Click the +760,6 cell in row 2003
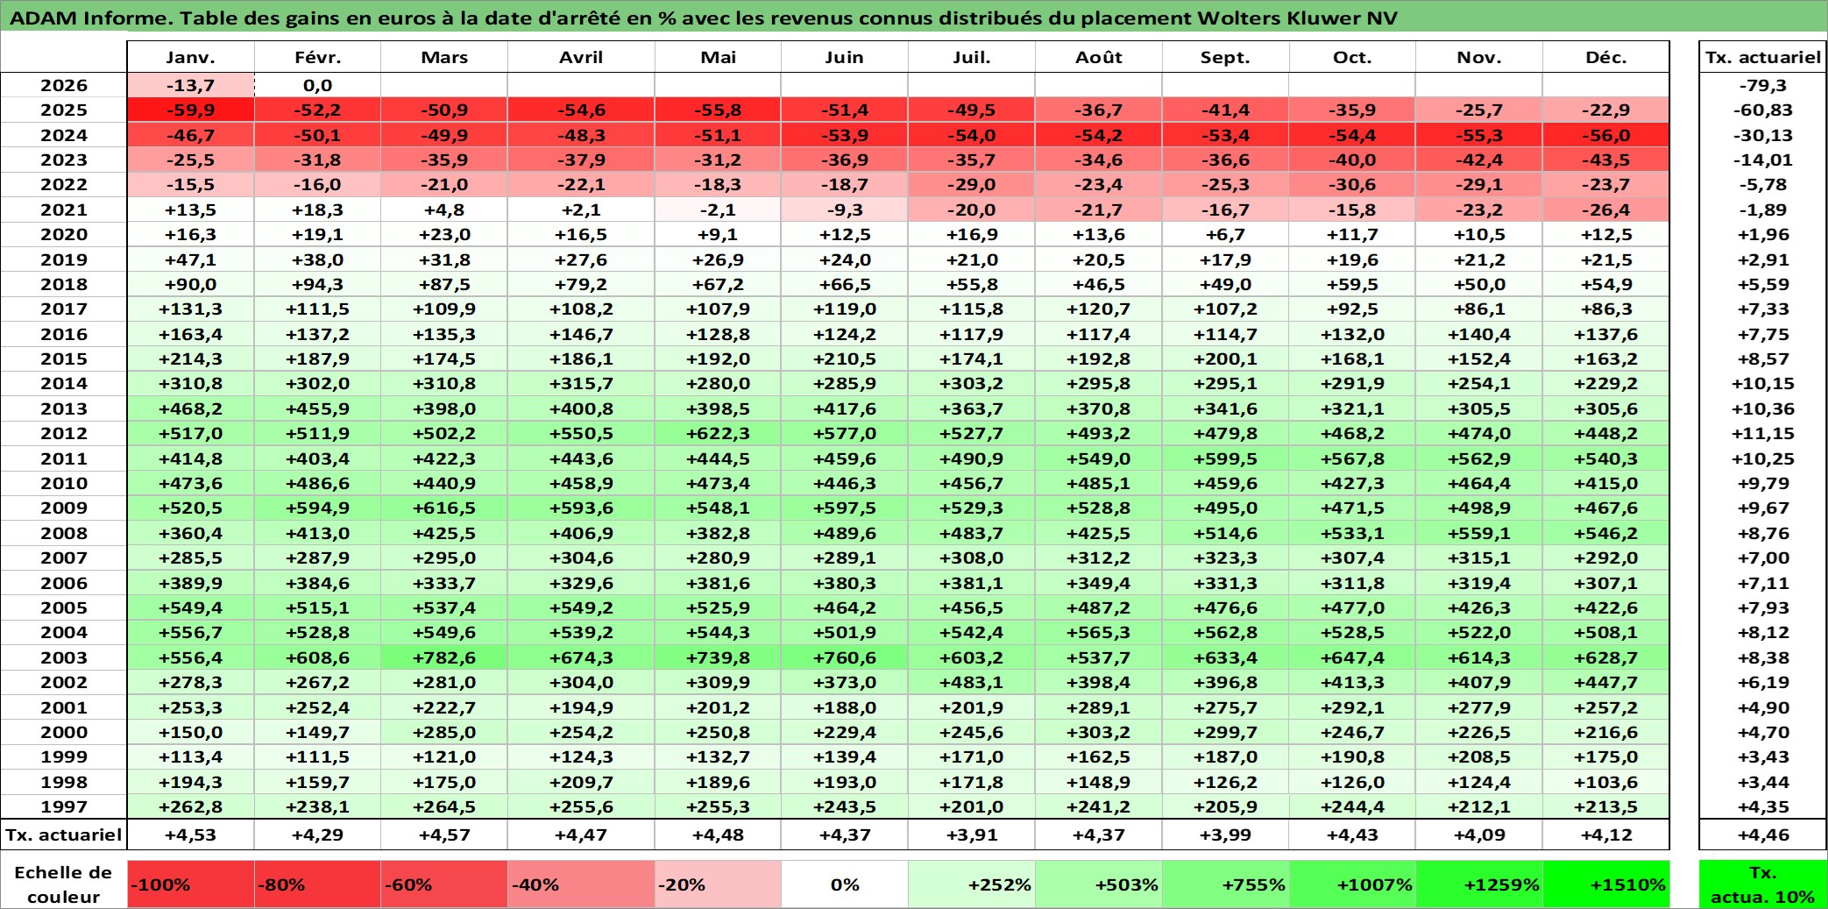This screenshot has height=909, width=1828. [845, 657]
